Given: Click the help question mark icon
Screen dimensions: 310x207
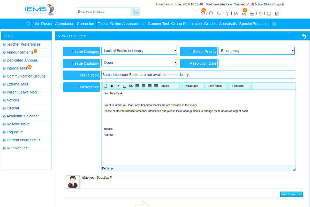Looking at the screenshot, I should pos(228,14).
